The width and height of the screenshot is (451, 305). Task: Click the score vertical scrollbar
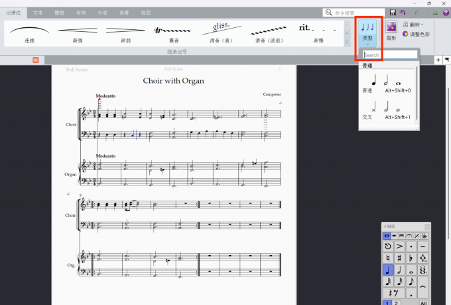pyautogui.click(x=448, y=163)
